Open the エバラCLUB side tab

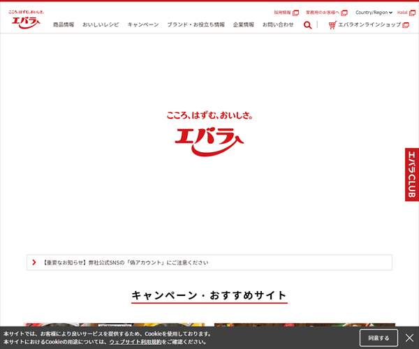pos(412,174)
